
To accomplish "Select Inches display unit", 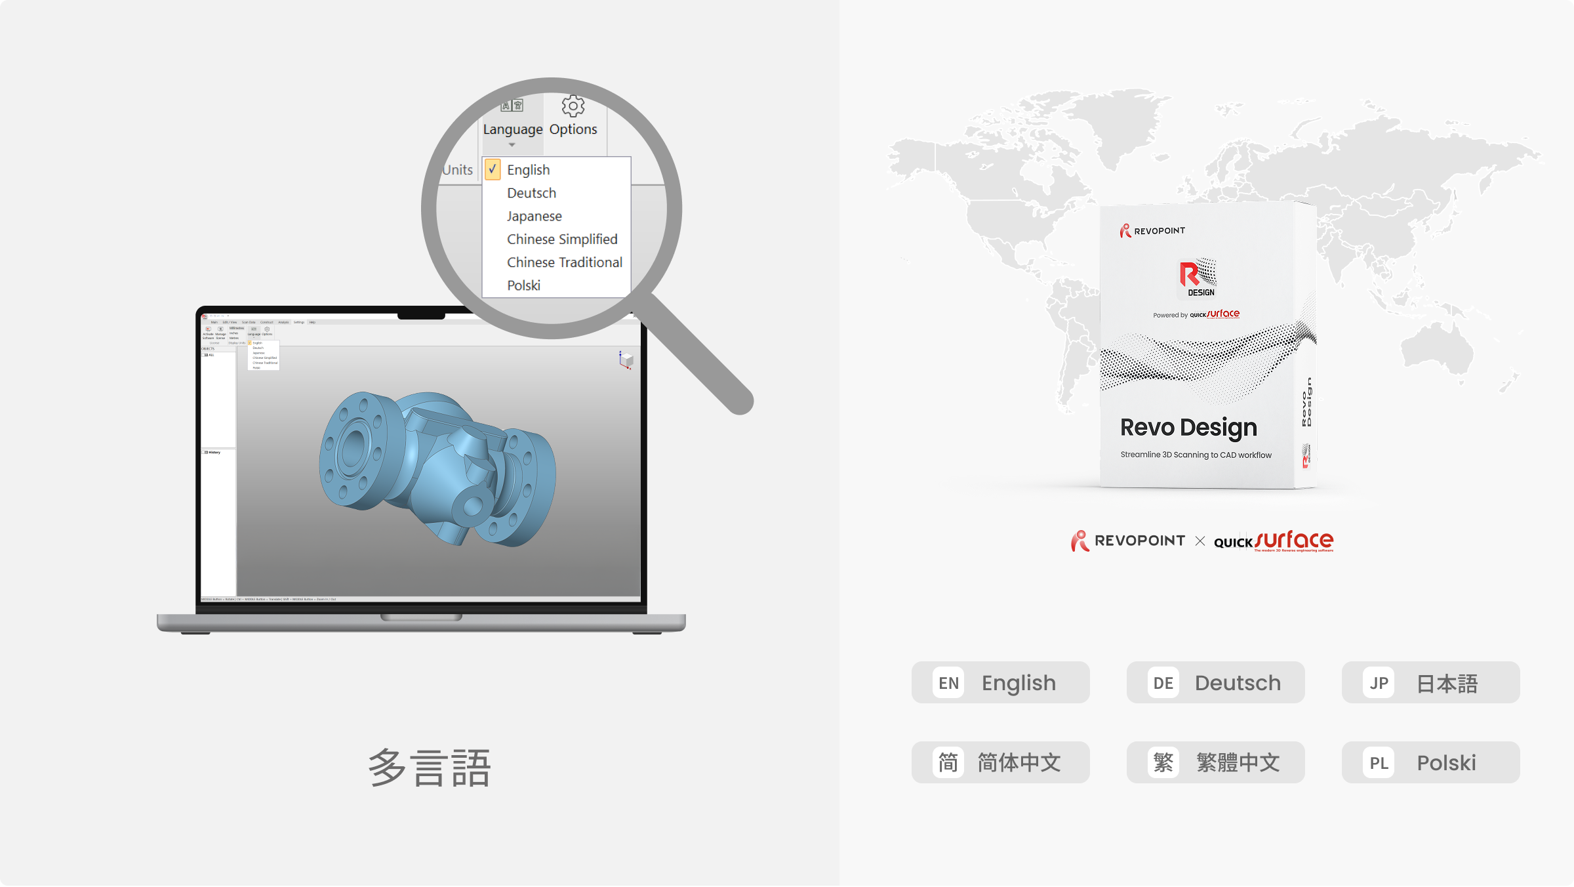I will (x=234, y=333).
